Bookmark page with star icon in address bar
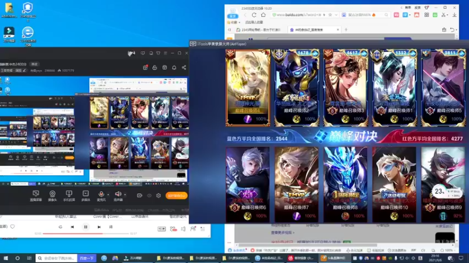Screen dimensions: 469x263 click(330, 15)
